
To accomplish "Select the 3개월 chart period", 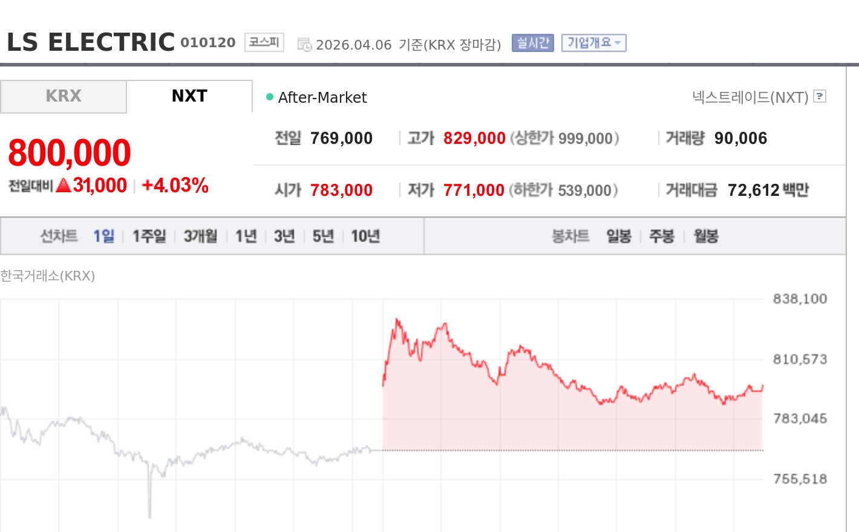I will point(201,236).
